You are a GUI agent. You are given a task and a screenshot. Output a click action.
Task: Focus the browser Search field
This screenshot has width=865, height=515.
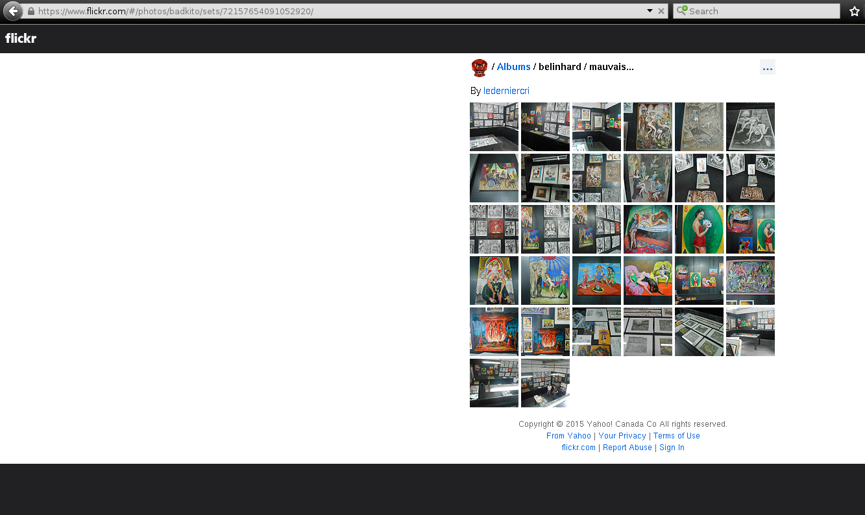point(757,11)
